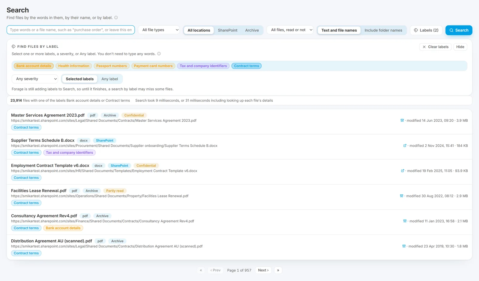The width and height of the screenshot is (479, 281).
Task: Toggle the Health information label chip
Action: coord(74,66)
